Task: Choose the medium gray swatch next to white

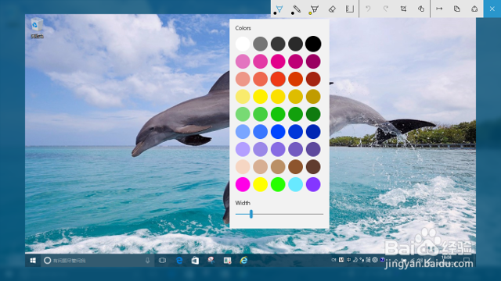Action: (x=261, y=44)
